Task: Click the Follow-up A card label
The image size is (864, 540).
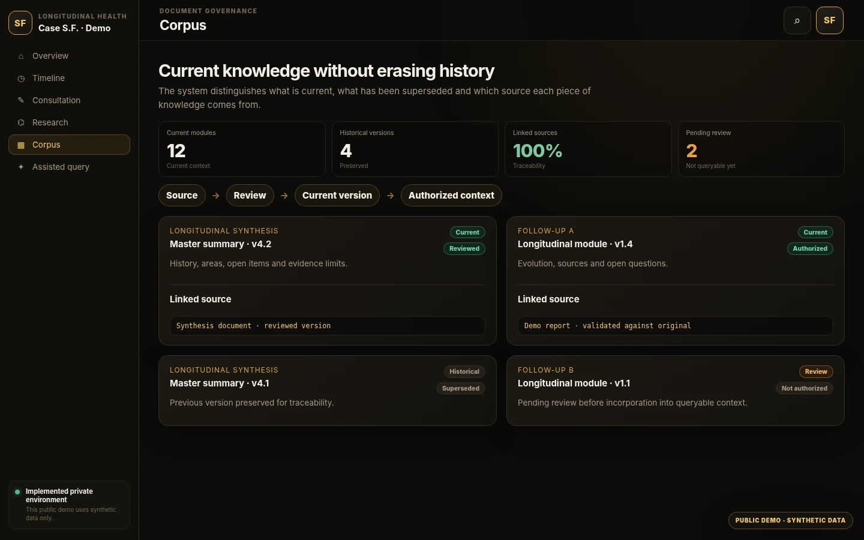Action: point(546,231)
